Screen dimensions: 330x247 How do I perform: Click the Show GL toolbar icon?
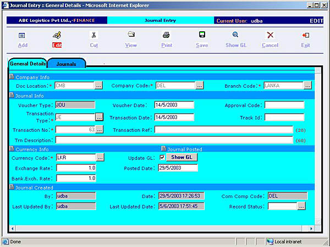pyautogui.click(x=235, y=35)
